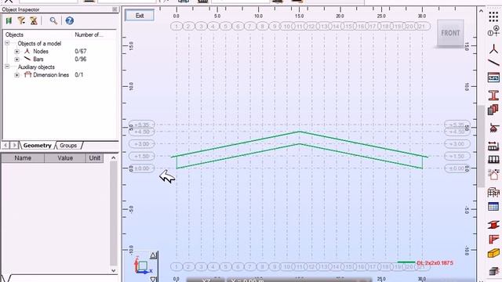Select the Bars diagonal line tool
The height and width of the screenshot is (282, 502).
[493, 63]
